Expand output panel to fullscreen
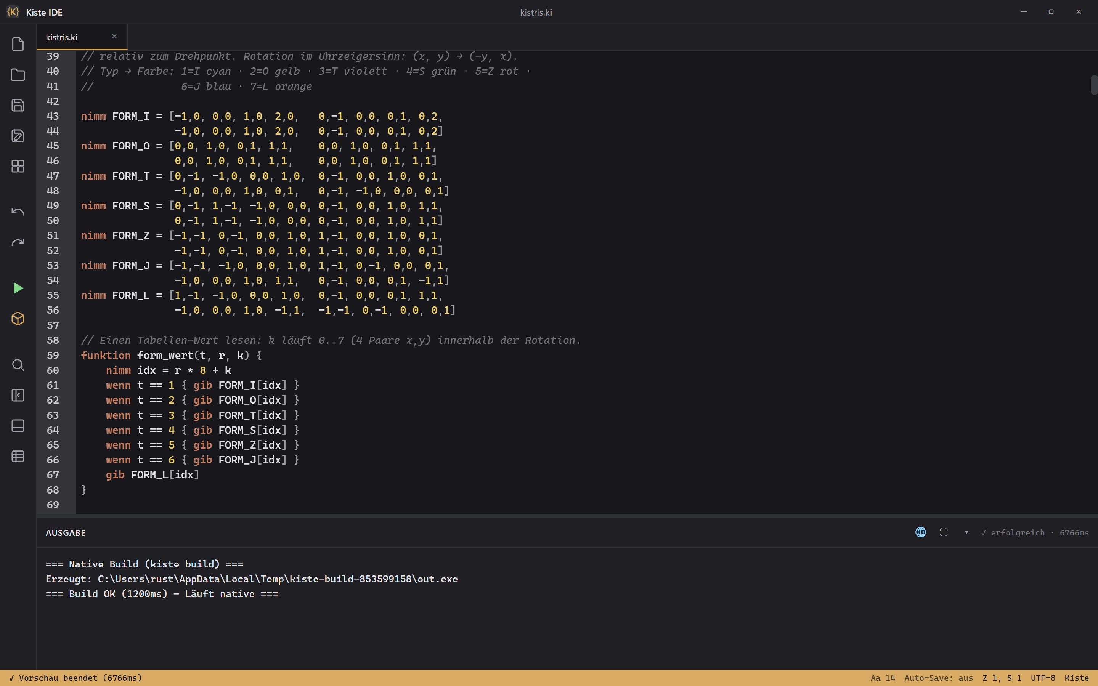Screen dimensions: 1098x686 click(944, 532)
